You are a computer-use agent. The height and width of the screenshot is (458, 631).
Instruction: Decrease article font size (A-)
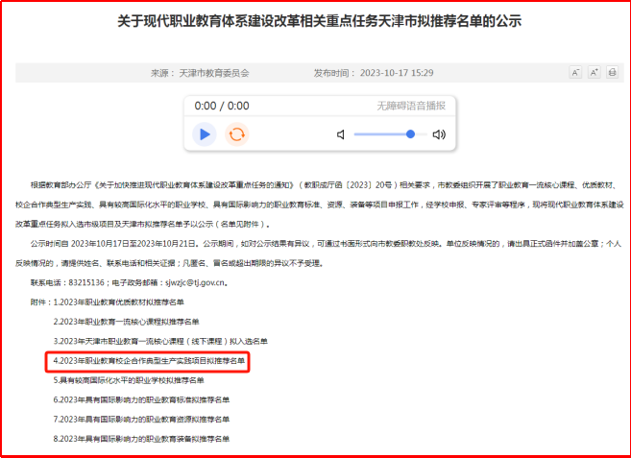pos(575,73)
